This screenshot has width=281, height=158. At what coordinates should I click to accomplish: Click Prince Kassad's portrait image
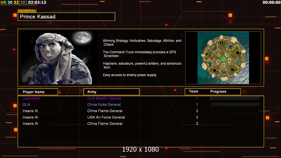(59, 58)
